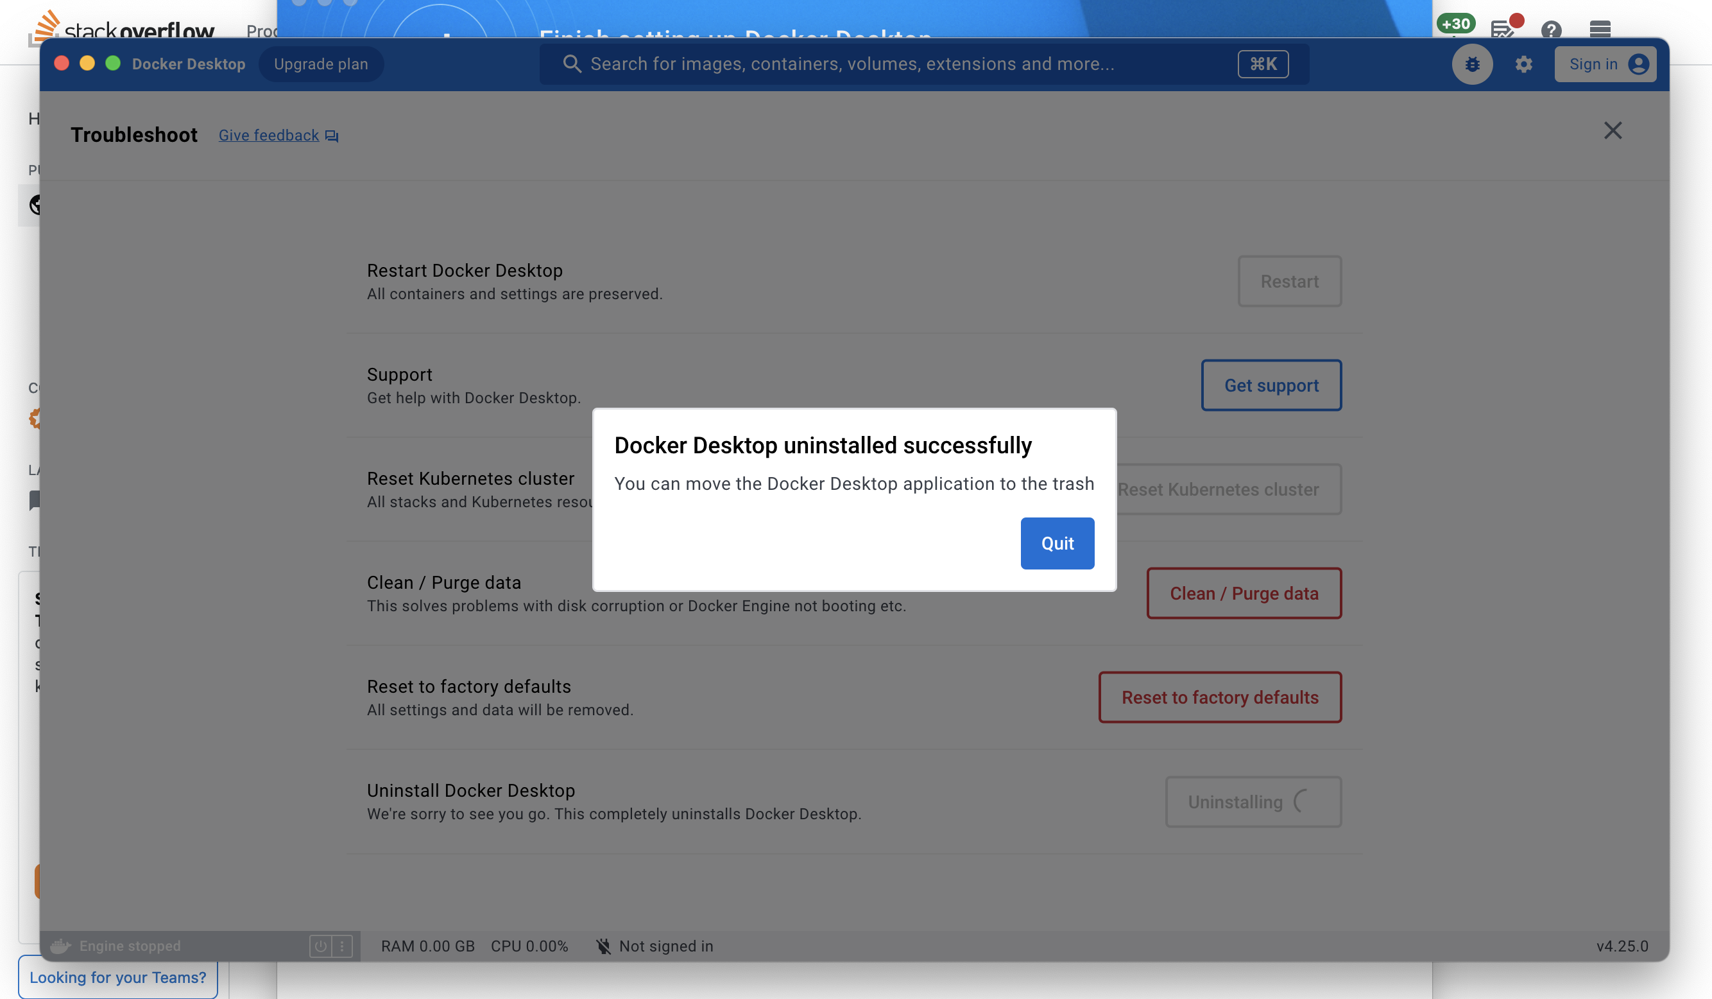
Task: Open the Give feedback link
Action: click(269, 135)
